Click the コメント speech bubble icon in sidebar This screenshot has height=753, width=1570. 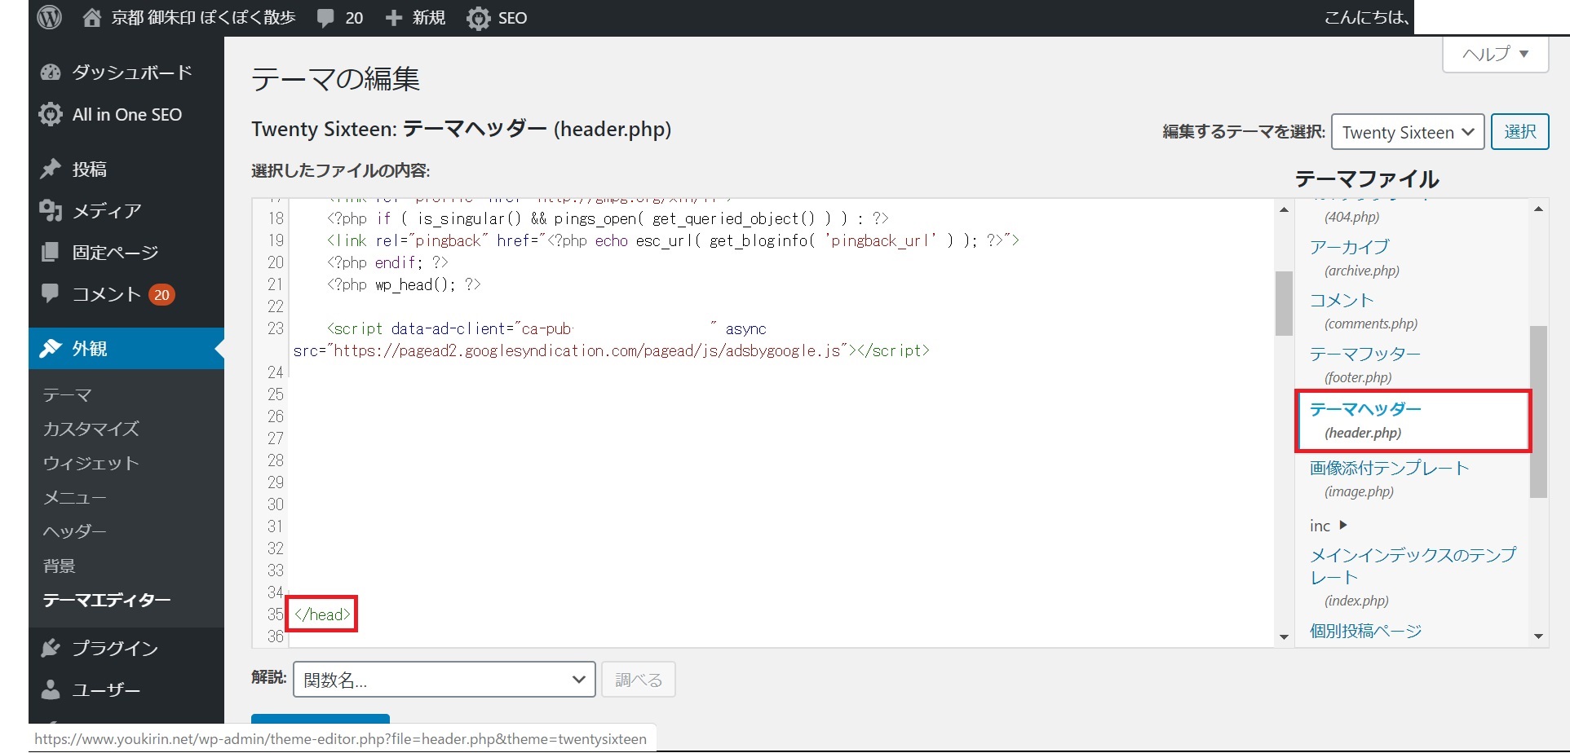click(51, 293)
